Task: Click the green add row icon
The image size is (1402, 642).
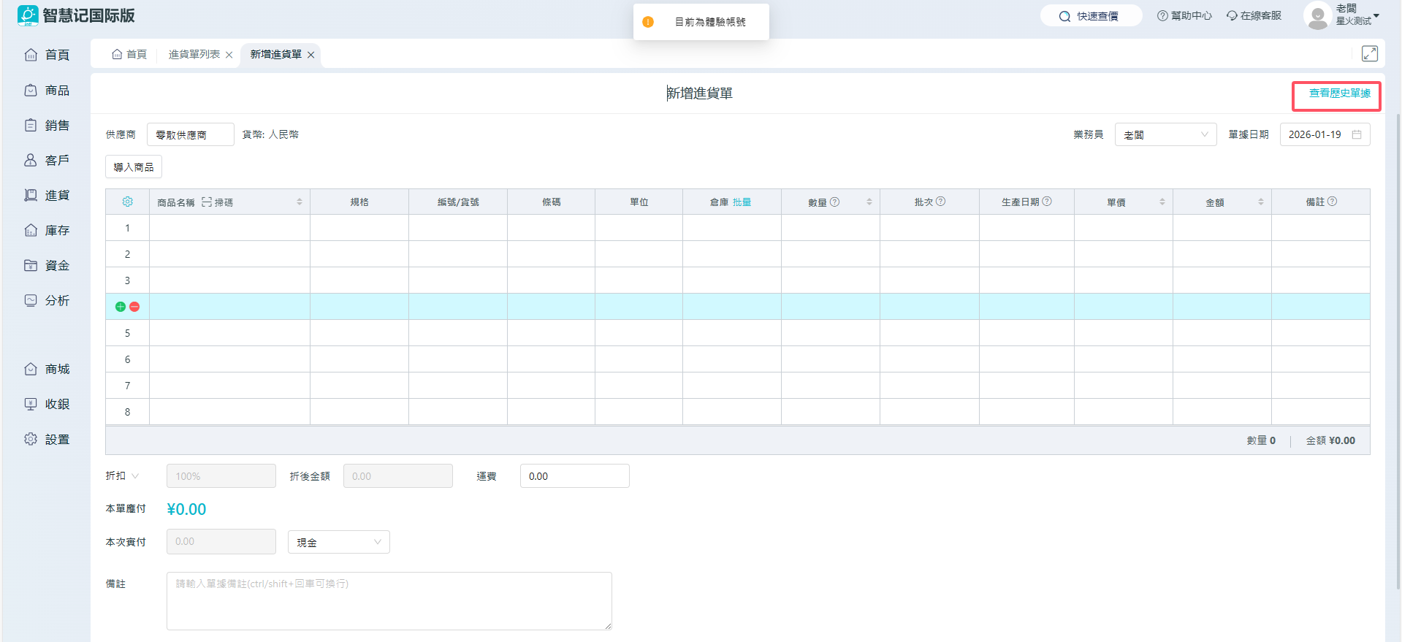Action: 121,307
